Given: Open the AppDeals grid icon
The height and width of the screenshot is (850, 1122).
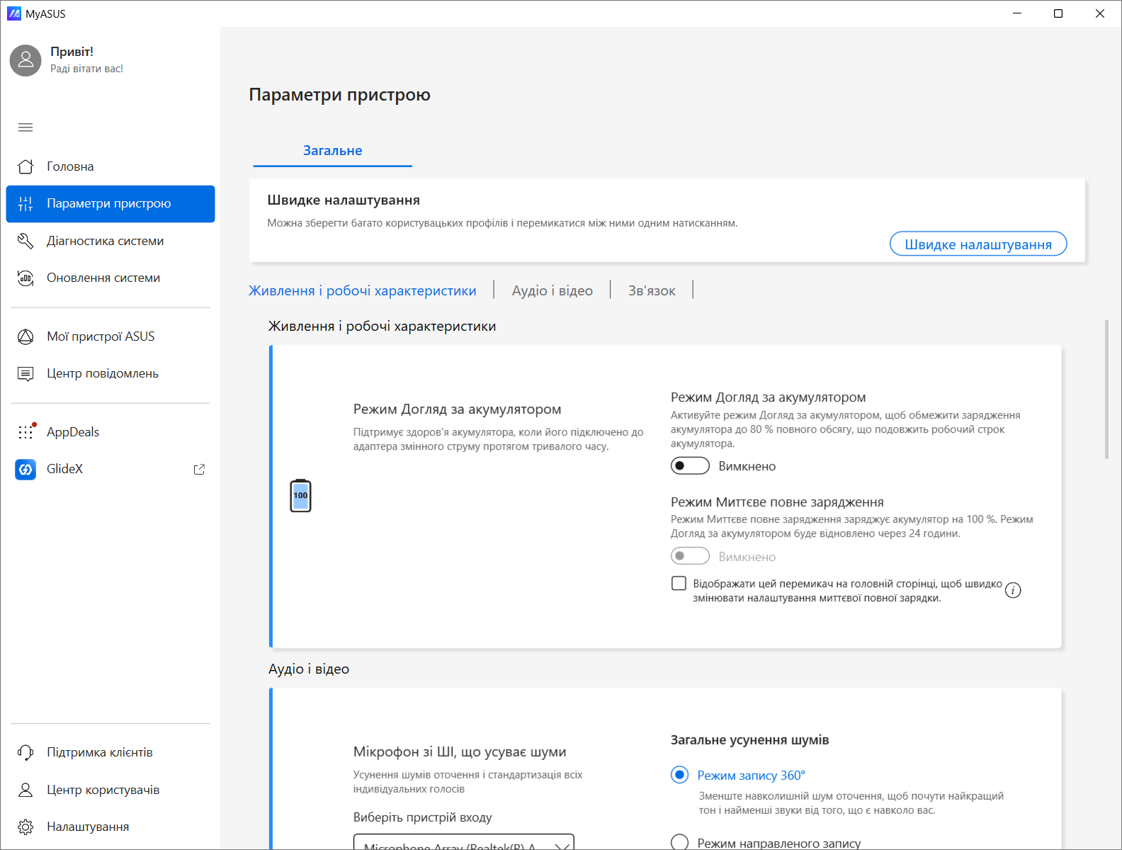Looking at the screenshot, I should tap(25, 432).
